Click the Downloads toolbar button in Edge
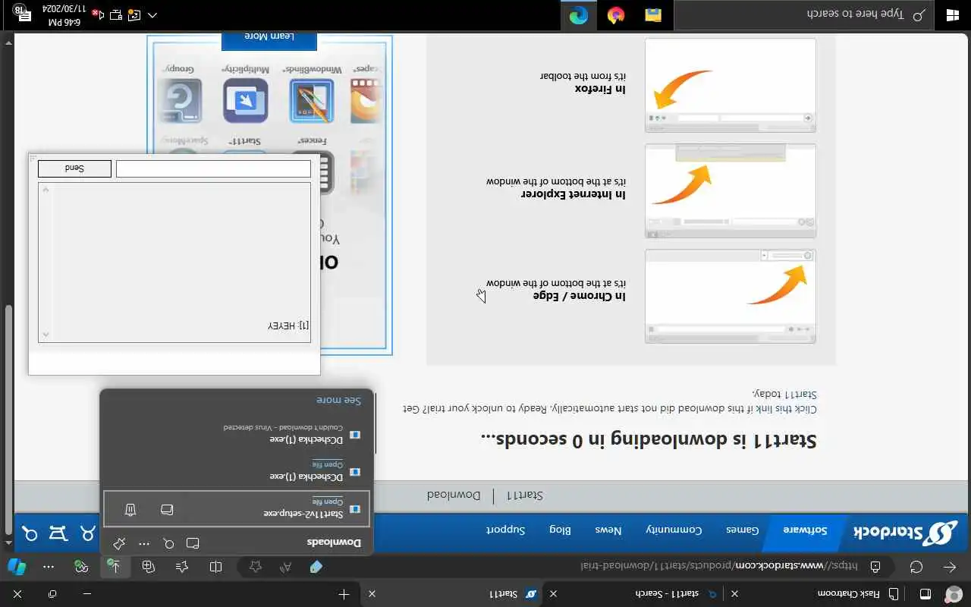Screen dimensions: 971x607 click(x=115, y=567)
